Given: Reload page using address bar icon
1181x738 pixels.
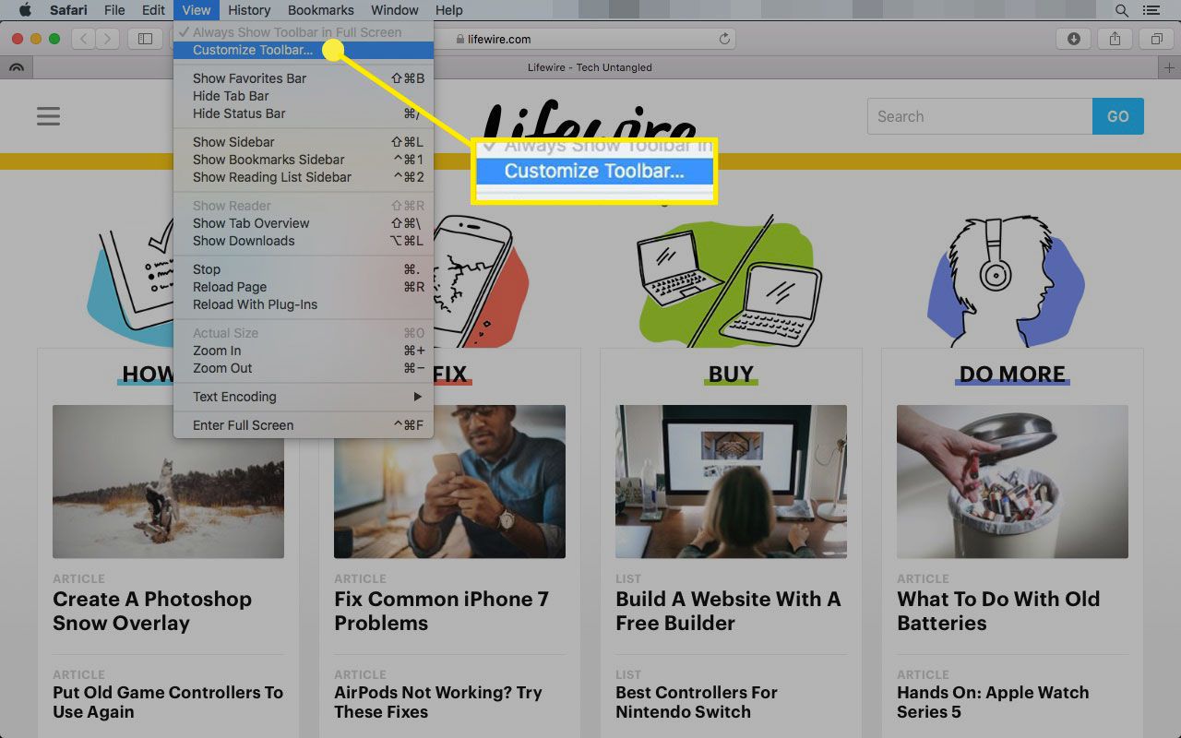Looking at the screenshot, I should pyautogui.click(x=724, y=39).
